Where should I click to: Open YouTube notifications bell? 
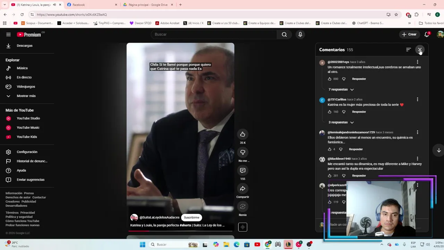pyautogui.click(x=427, y=34)
